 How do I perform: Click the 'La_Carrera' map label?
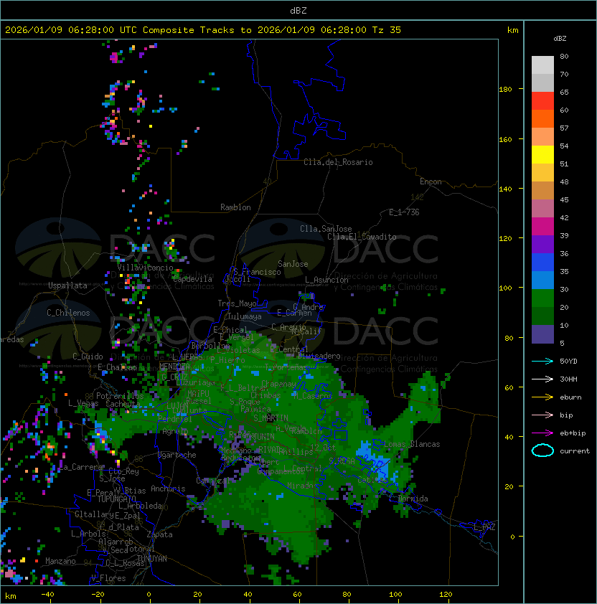click(x=80, y=467)
